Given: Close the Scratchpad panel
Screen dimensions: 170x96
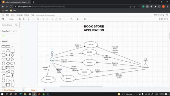Looking at the screenshot, I should (x=16, y=31).
